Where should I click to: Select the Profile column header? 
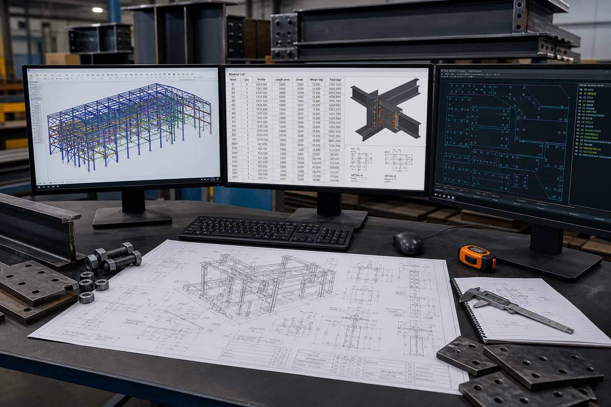(x=261, y=79)
